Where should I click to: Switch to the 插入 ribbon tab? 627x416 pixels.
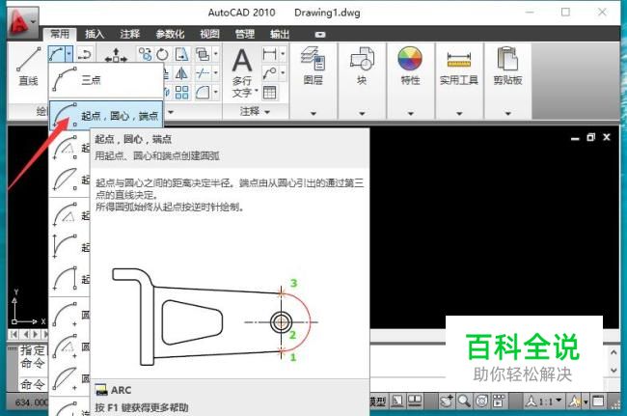[x=95, y=34]
